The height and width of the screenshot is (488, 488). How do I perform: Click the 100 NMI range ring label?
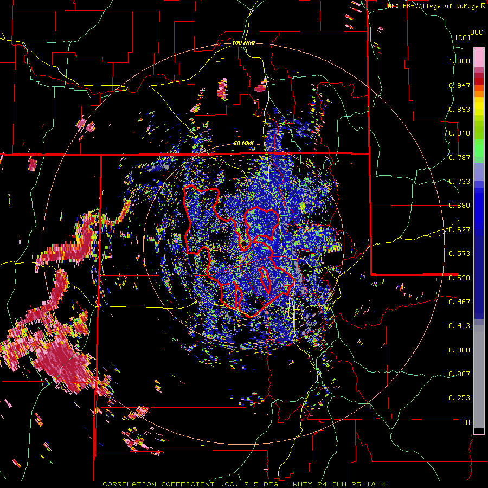click(x=243, y=43)
